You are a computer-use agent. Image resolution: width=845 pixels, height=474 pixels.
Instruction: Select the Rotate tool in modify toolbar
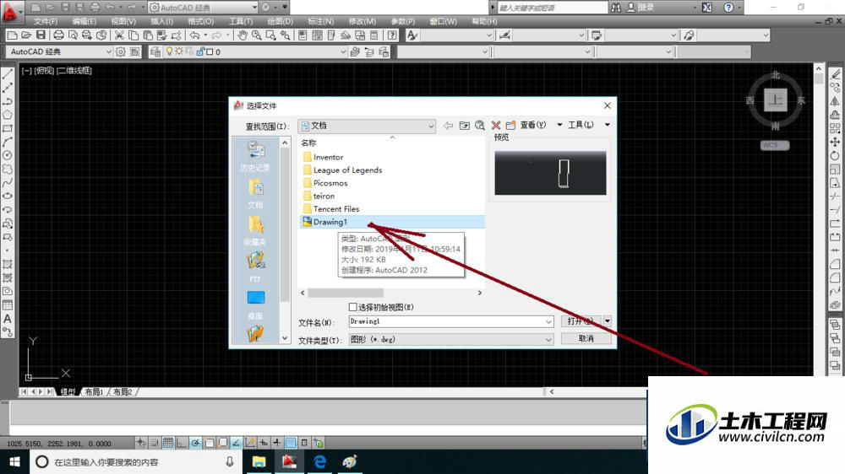point(835,155)
